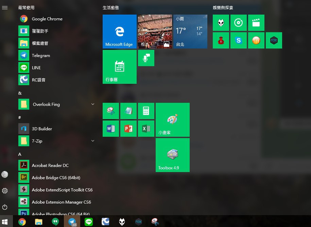
Task: Open RC語音 app
Action: [57, 80]
